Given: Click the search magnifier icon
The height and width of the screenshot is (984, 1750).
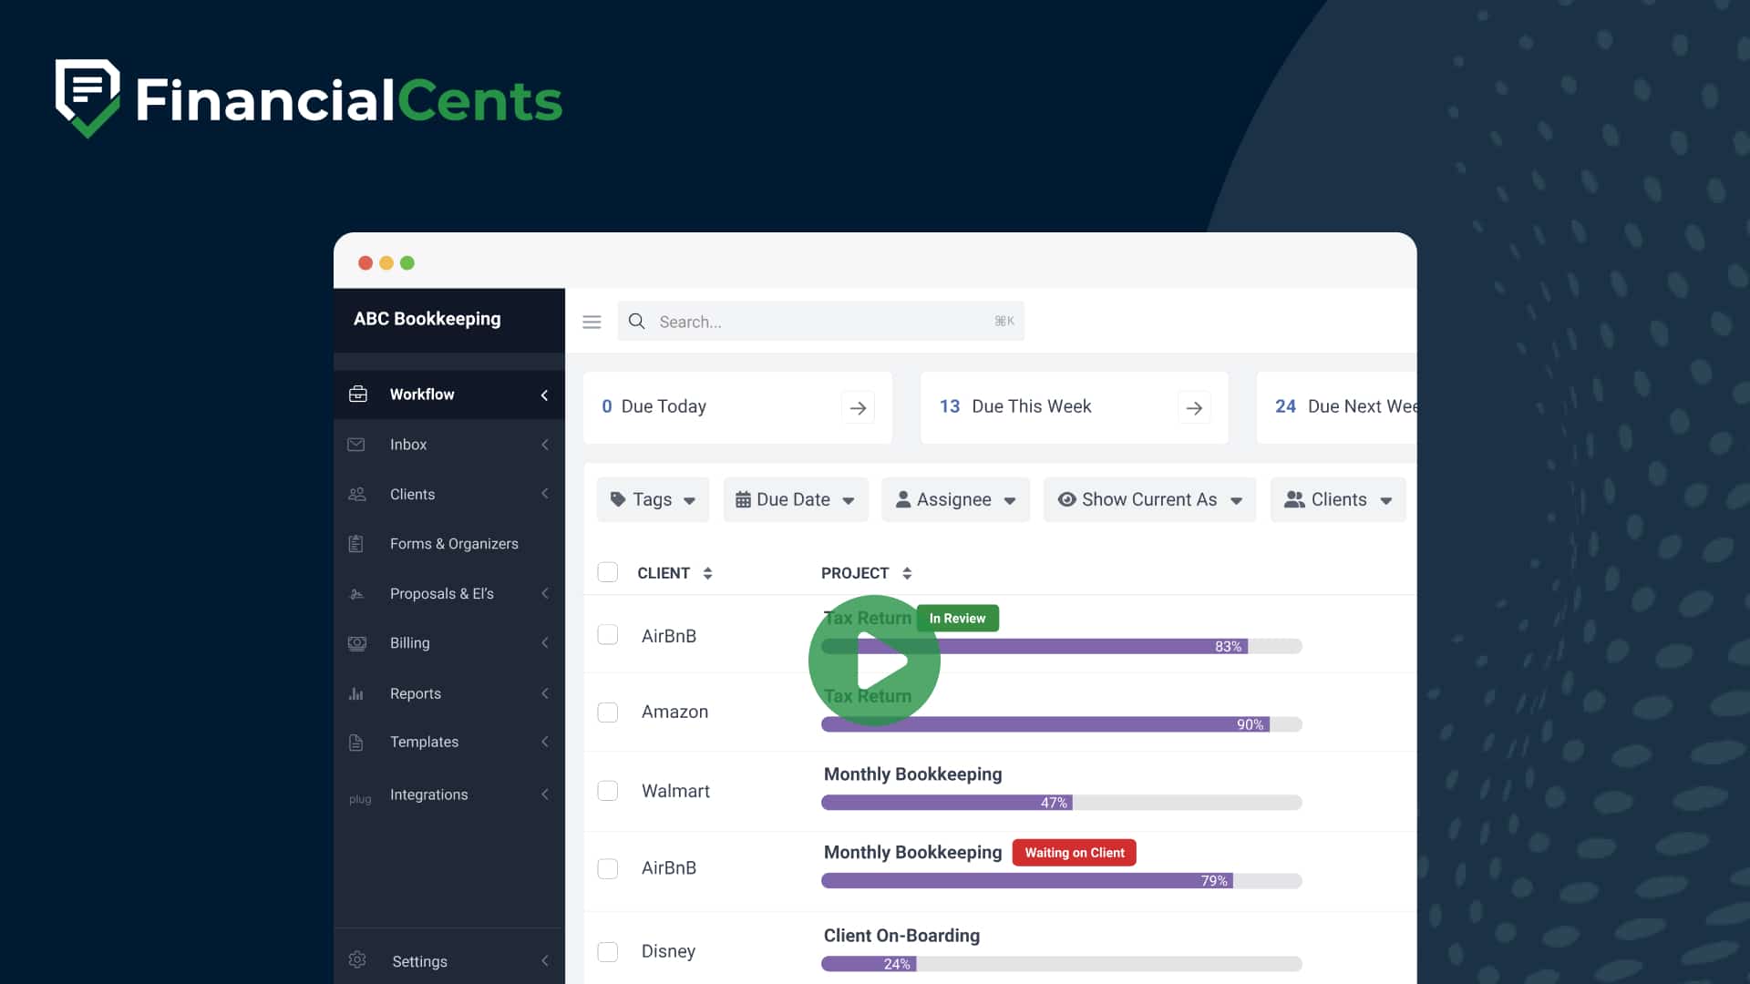Looking at the screenshot, I should click(x=637, y=322).
